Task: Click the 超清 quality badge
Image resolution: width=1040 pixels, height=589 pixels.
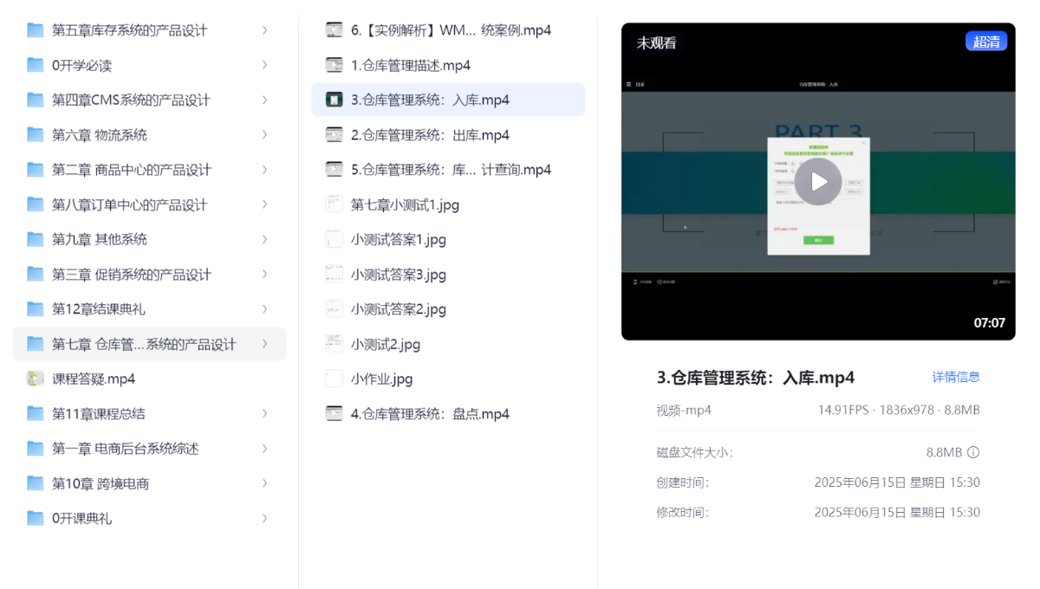Action: [x=985, y=42]
